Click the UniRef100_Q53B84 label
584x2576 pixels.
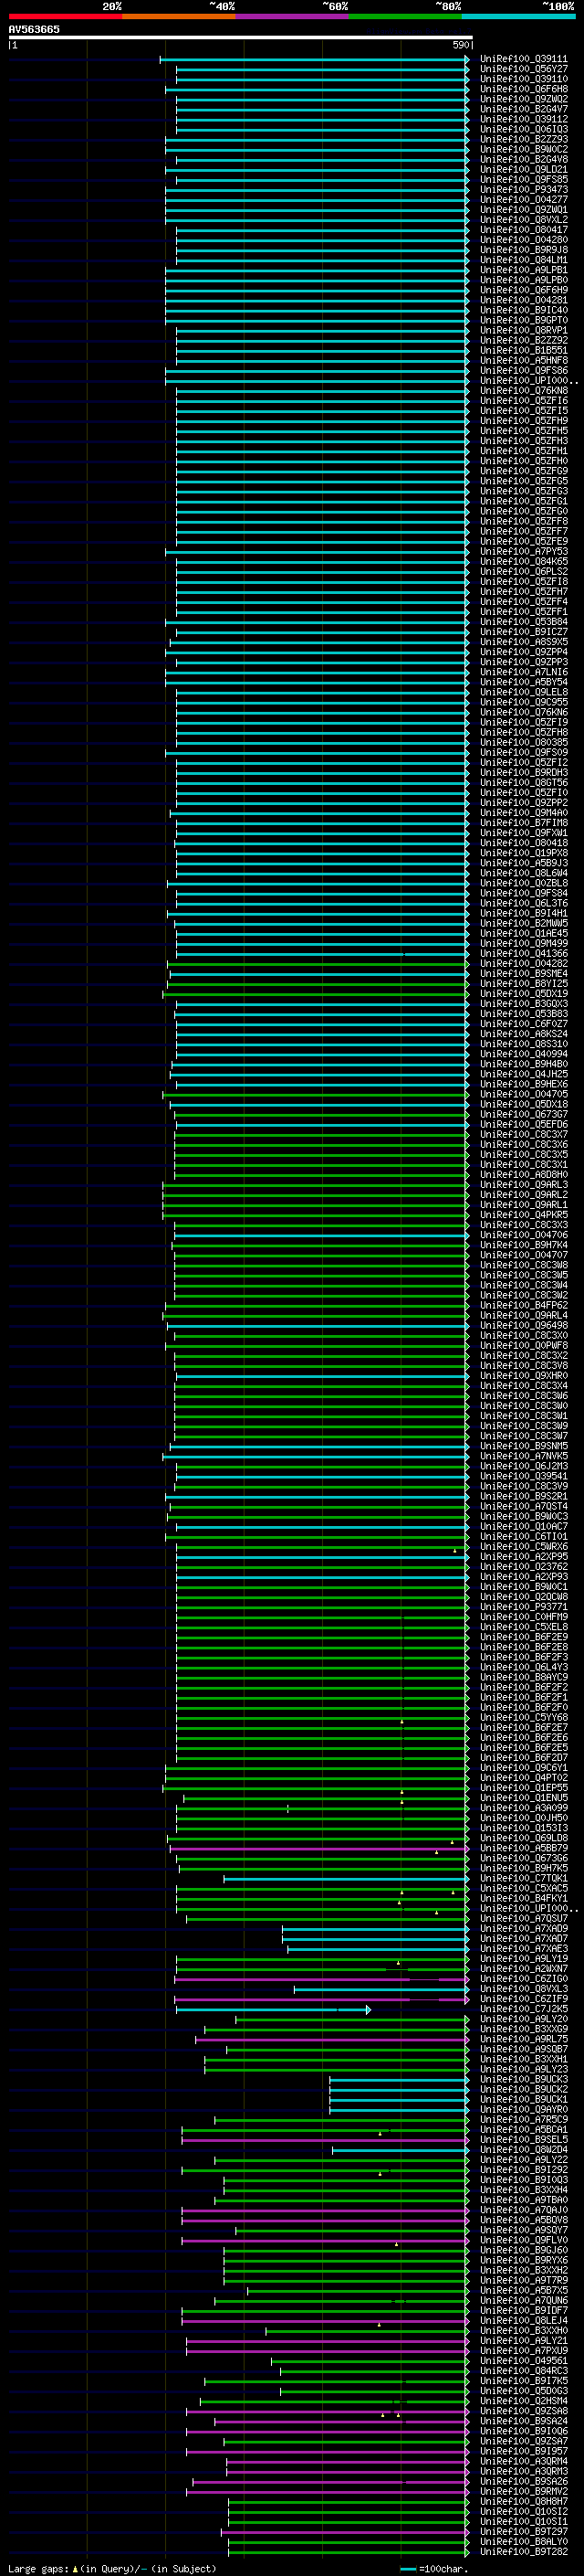pos(523,622)
